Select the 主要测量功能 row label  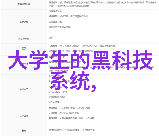tap(24, 4)
